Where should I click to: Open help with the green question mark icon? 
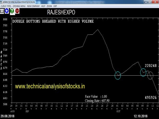click(12, 11)
